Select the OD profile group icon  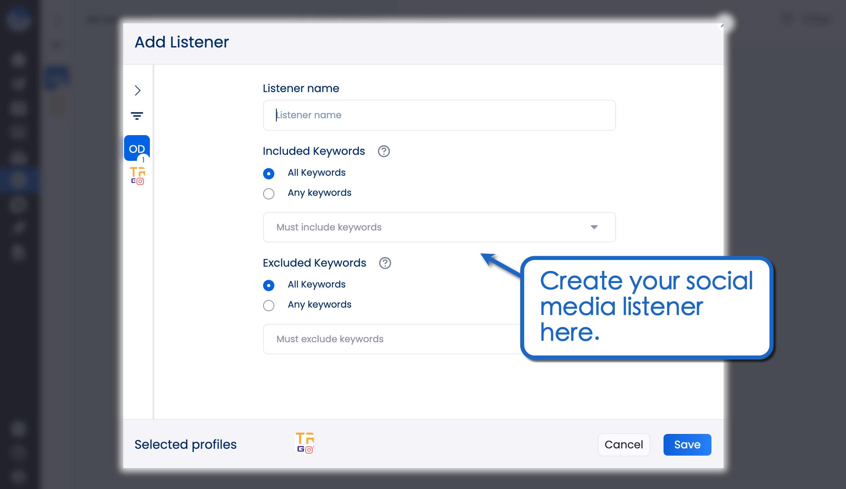[137, 148]
